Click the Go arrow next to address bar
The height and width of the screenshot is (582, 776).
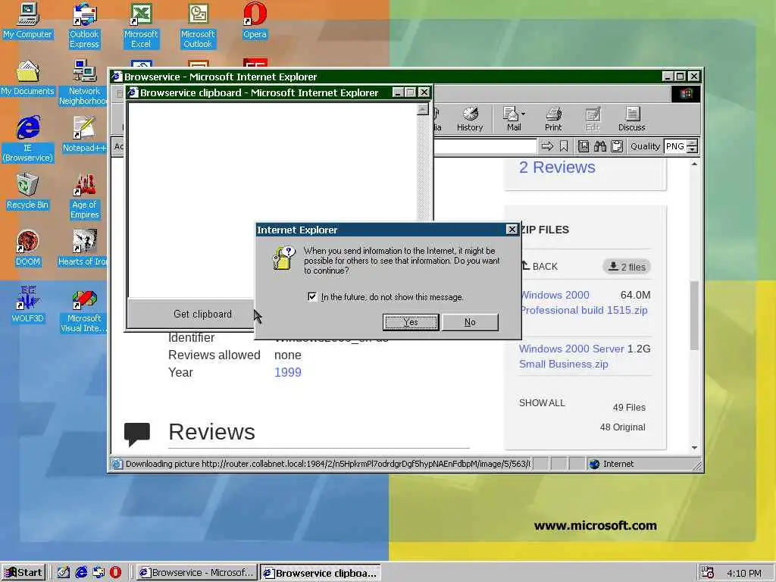tap(547, 146)
